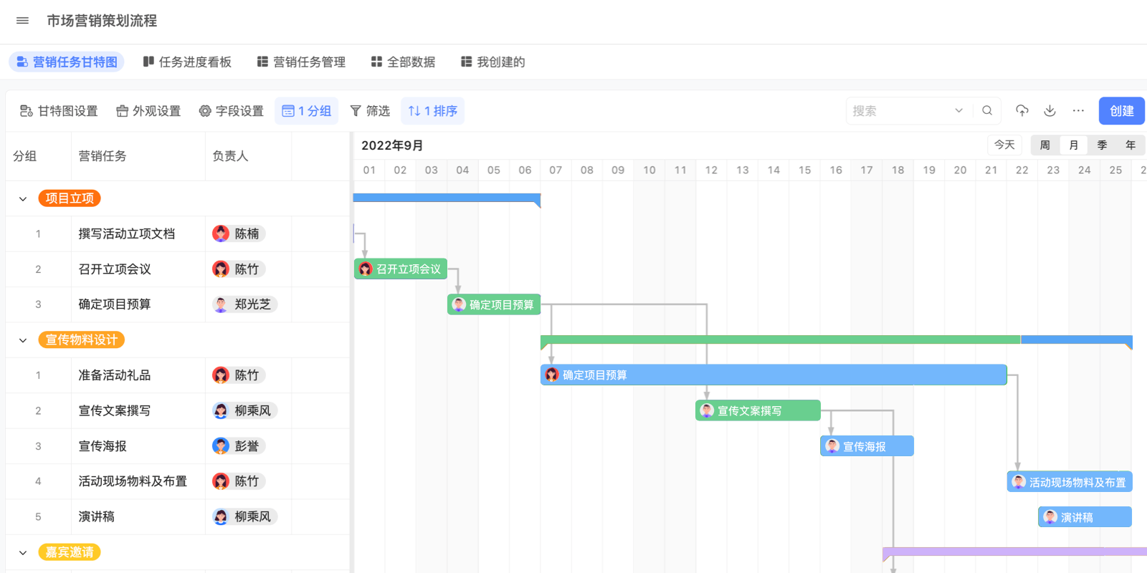This screenshot has height=573, width=1147.
Task: Click the 创建 button
Action: 1121,111
